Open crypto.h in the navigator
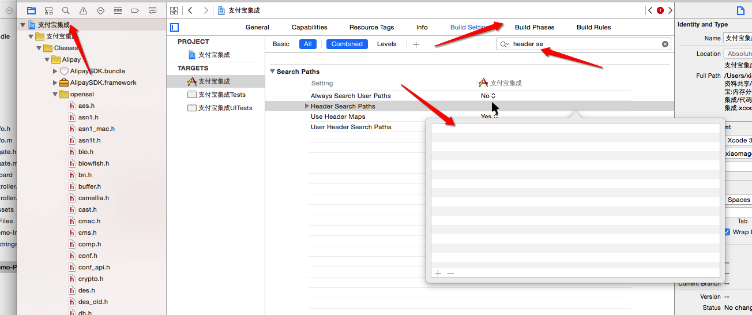This screenshot has height=315, width=752. click(91, 279)
